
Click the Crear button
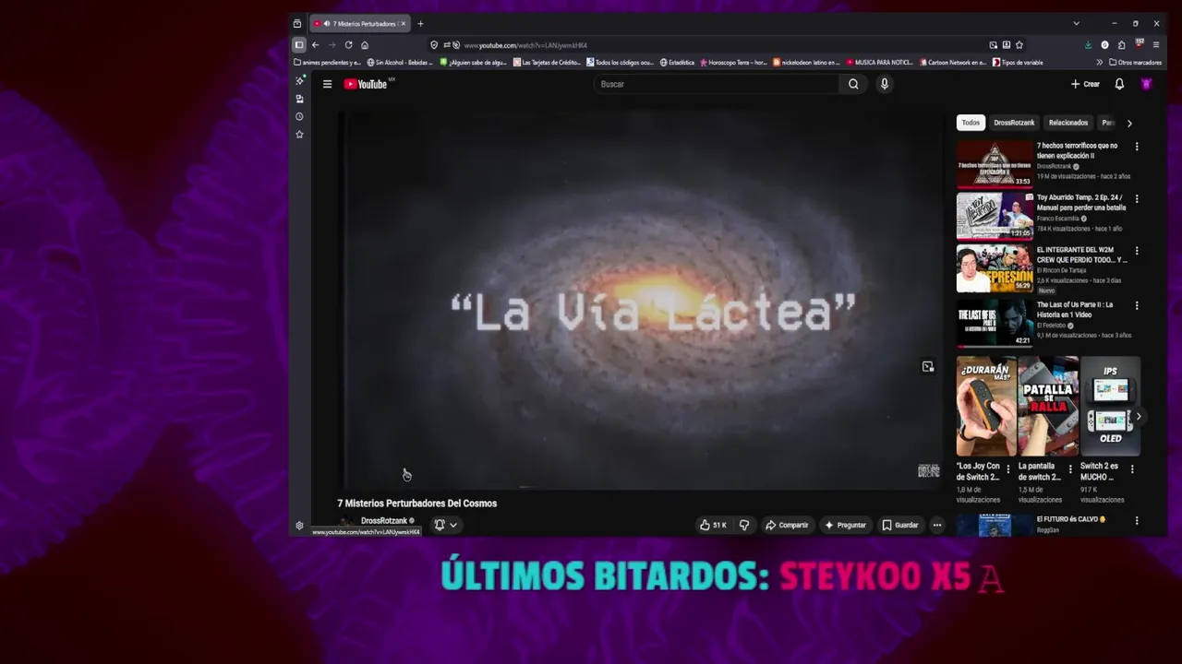click(1085, 84)
